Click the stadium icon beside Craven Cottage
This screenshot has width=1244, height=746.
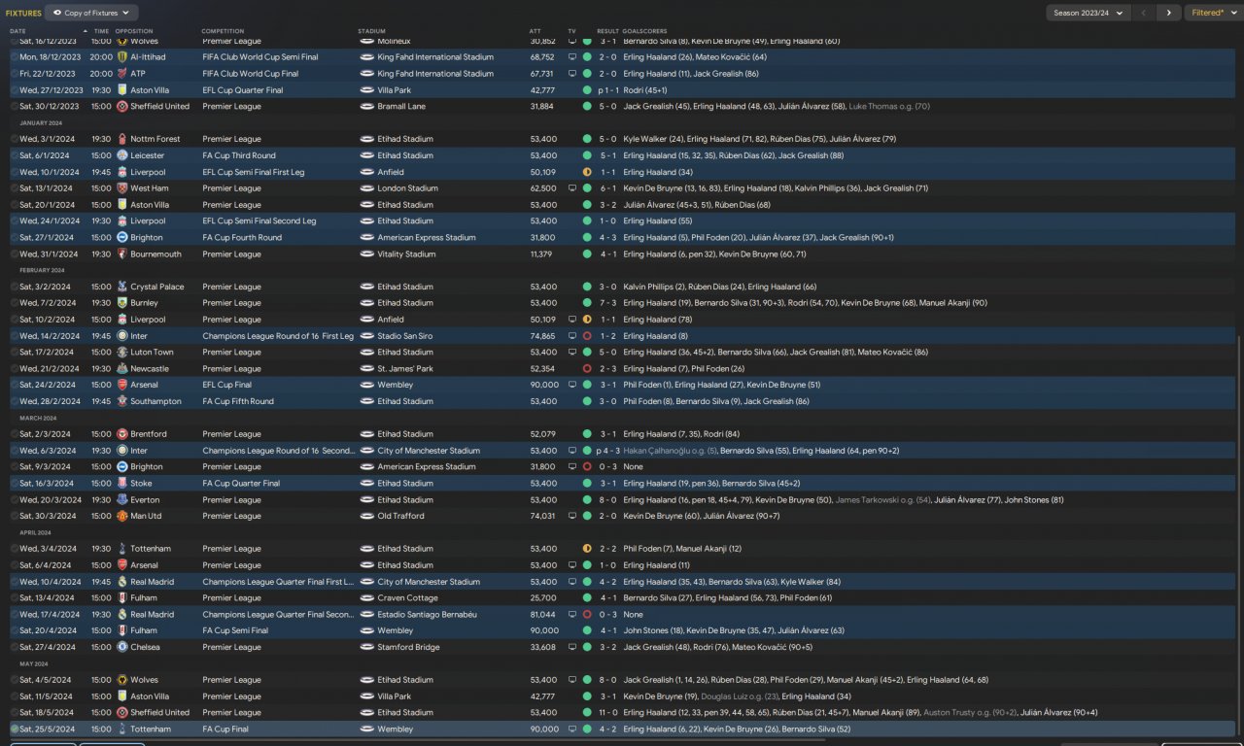point(366,598)
